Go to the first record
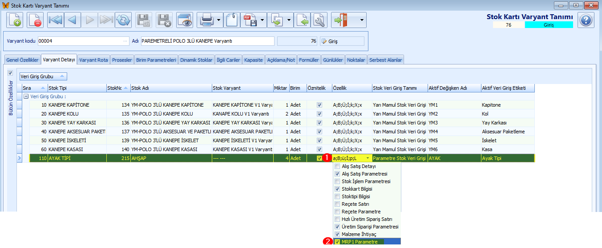Screen dimensions: 602x248 56,20
